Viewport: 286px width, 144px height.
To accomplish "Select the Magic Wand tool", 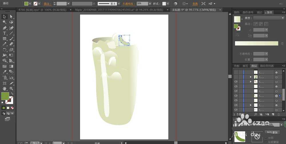I will [x=5, y=22].
